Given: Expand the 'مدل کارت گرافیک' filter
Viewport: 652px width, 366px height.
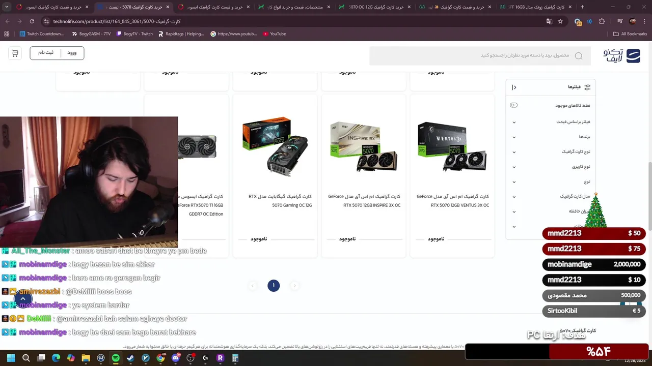Looking at the screenshot, I should (x=550, y=197).
